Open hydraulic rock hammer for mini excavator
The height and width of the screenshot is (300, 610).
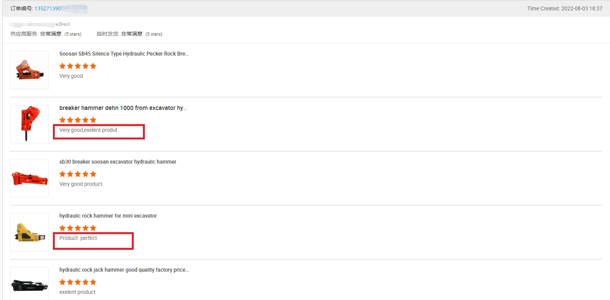108,216
